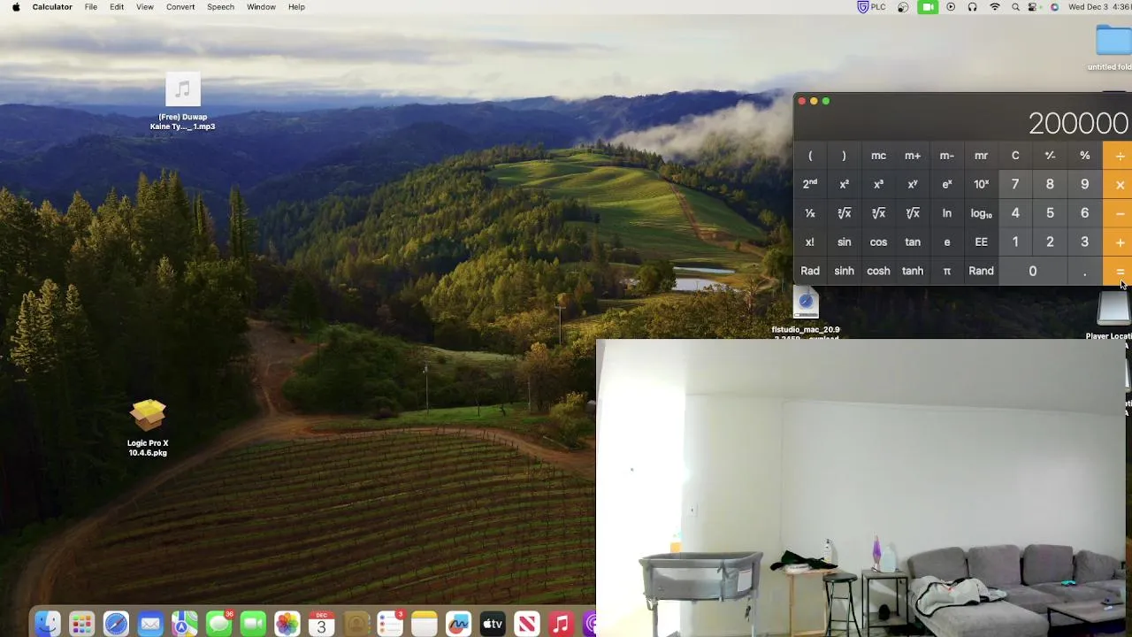Subtract from memory with m- key
The width and height of the screenshot is (1132, 637).
click(946, 156)
